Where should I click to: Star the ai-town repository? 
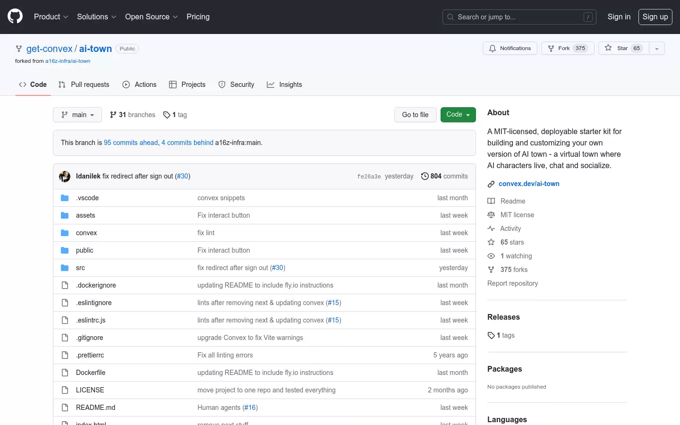coord(623,48)
